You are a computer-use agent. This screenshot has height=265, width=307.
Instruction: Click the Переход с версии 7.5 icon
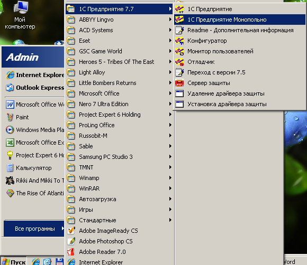pos(179,72)
